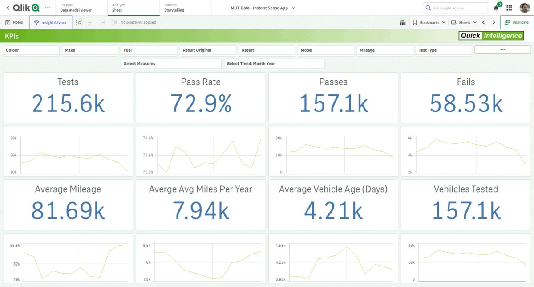Toggle the Insight Advisor panel
This screenshot has height=287, width=534.
point(51,22)
